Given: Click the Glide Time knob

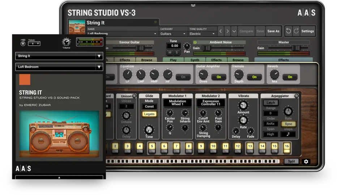Looking at the screenshot, I should pos(149,130).
